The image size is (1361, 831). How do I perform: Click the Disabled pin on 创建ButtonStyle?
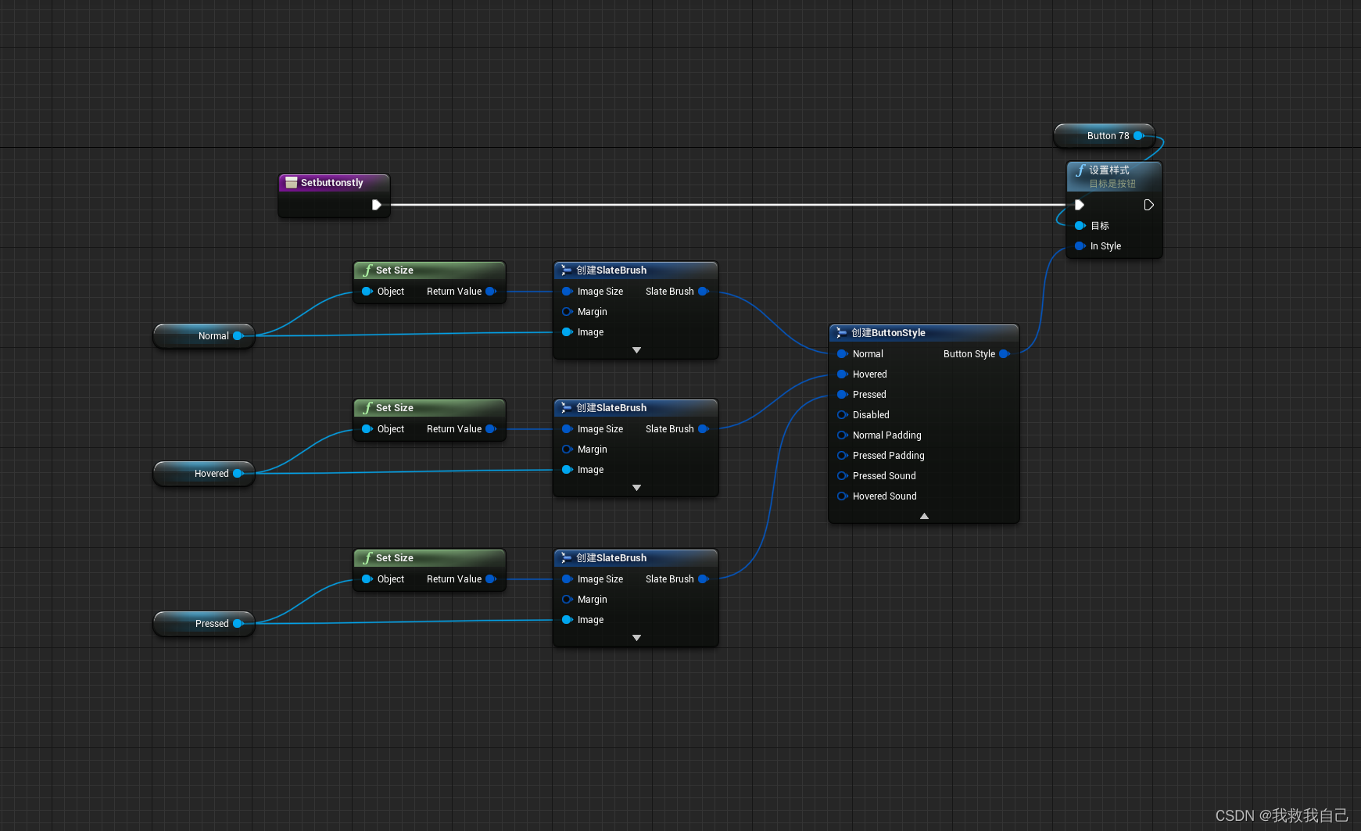point(842,414)
